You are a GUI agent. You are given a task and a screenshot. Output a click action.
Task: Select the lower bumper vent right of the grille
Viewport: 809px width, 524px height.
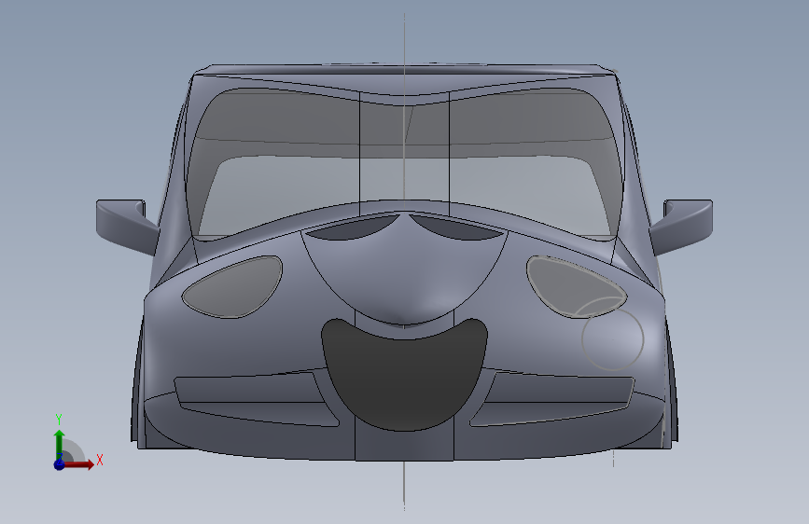pos(554,398)
